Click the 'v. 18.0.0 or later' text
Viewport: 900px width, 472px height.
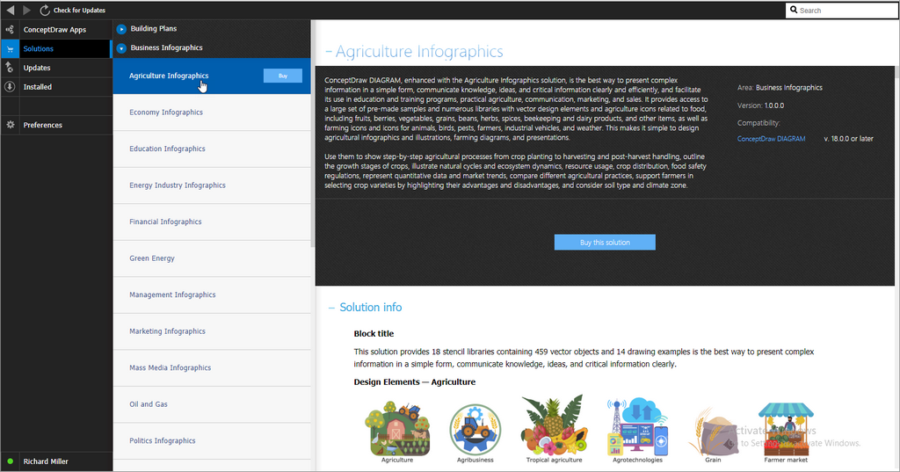pos(848,138)
